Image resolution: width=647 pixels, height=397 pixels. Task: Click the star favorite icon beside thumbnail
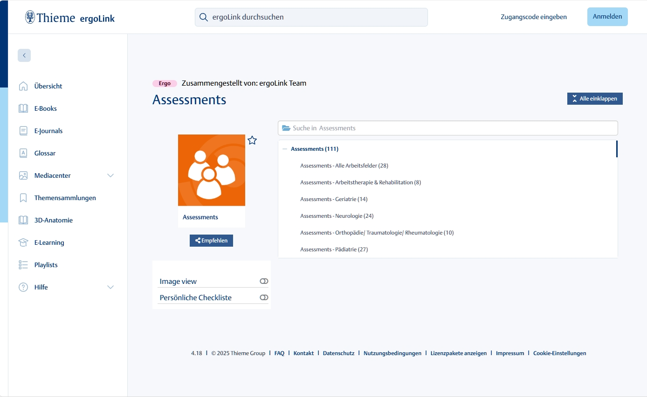pyautogui.click(x=252, y=141)
